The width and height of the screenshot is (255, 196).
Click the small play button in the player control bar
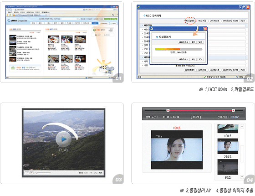point(27,173)
